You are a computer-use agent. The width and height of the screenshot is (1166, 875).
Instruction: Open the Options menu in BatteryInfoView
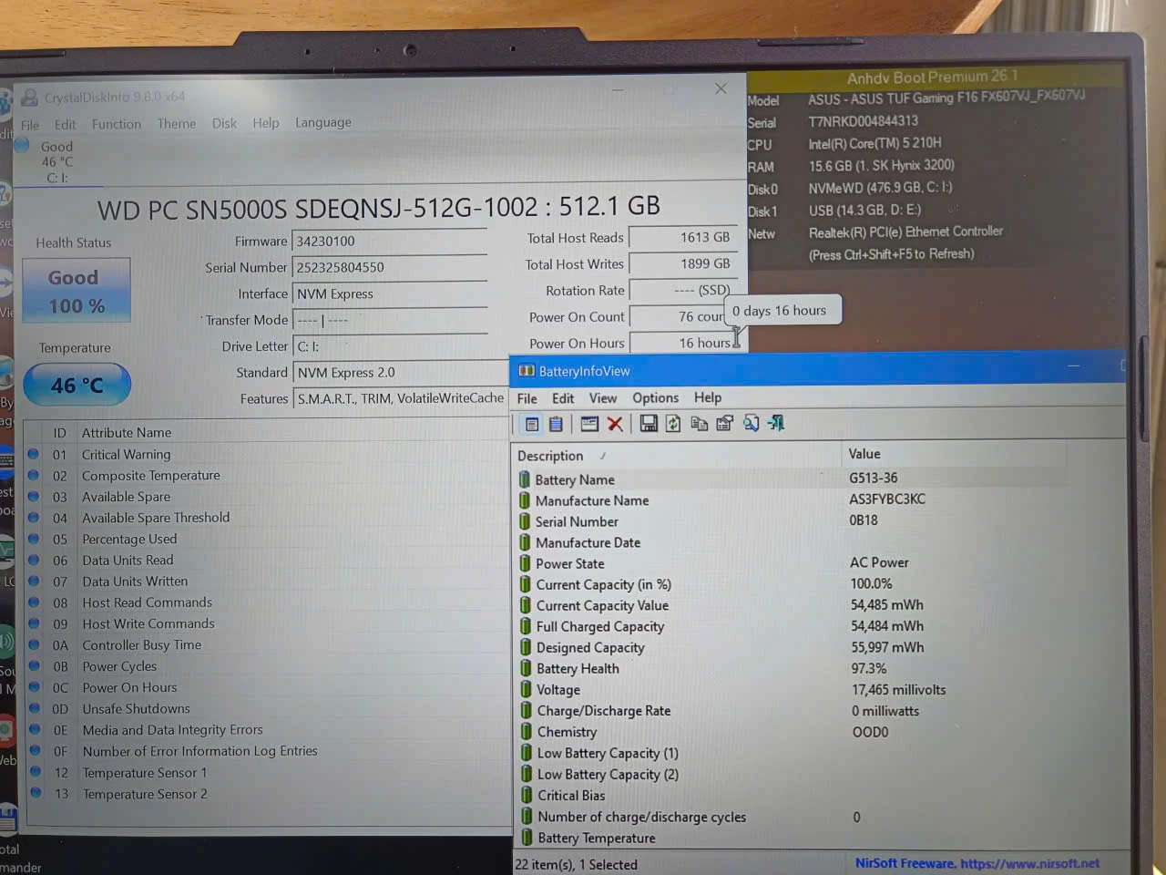[x=656, y=397]
